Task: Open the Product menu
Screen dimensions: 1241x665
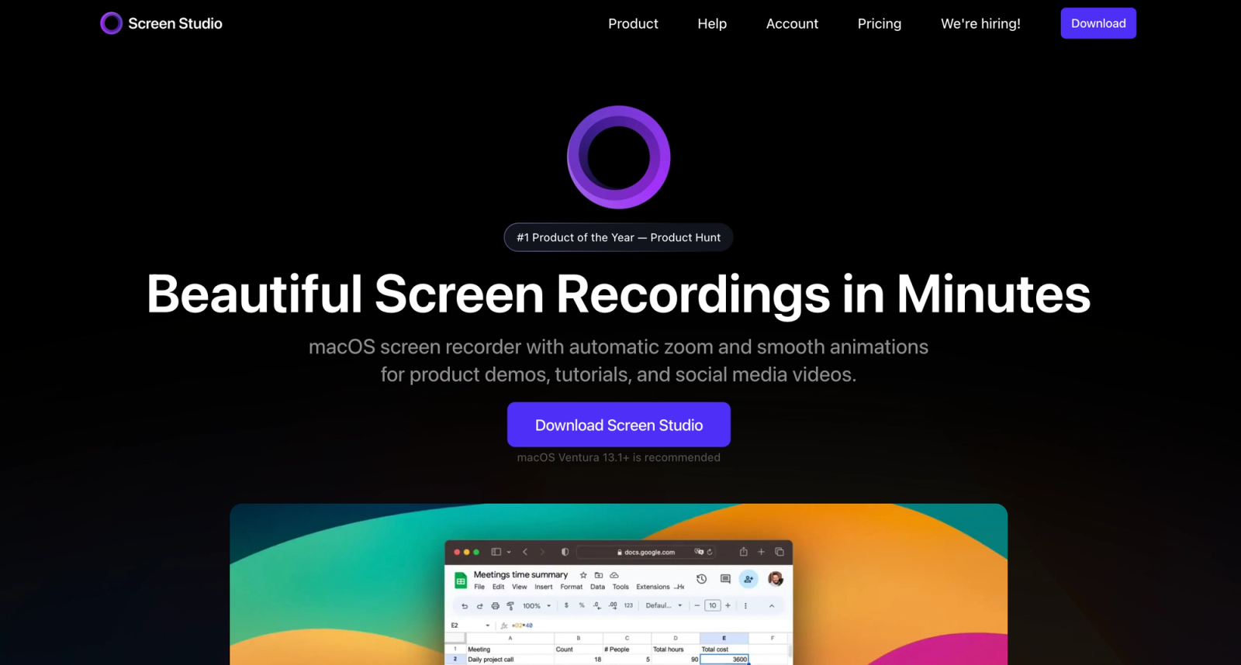Action: click(633, 24)
